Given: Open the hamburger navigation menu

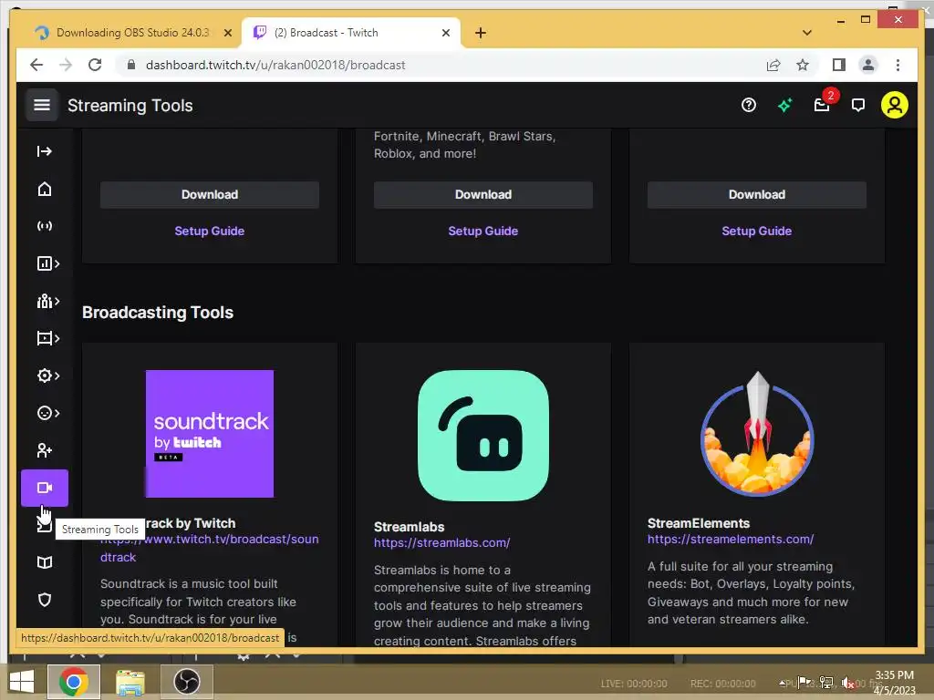Looking at the screenshot, I should tap(42, 106).
